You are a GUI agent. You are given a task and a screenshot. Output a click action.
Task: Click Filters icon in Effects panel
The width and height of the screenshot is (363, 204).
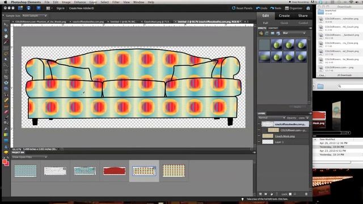coord(261,33)
